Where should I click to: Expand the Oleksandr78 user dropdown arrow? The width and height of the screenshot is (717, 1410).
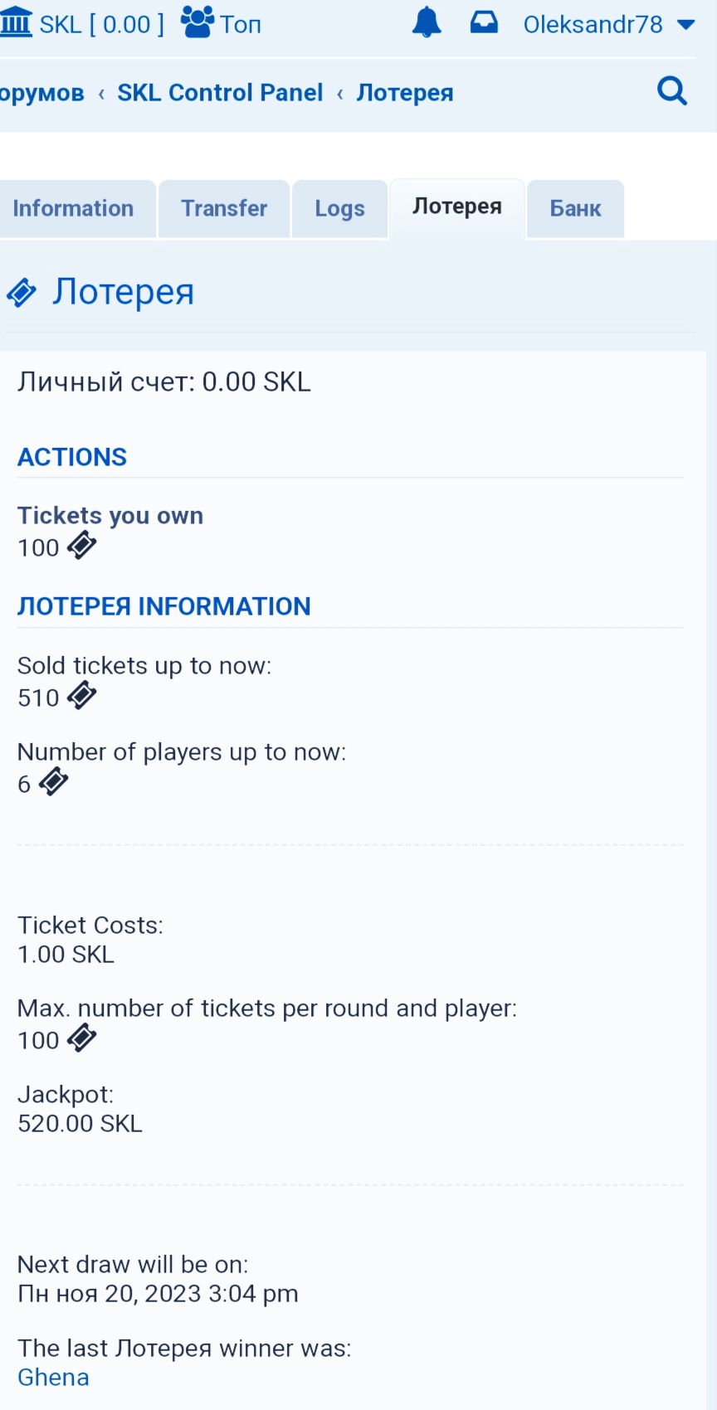pyautogui.click(x=686, y=24)
